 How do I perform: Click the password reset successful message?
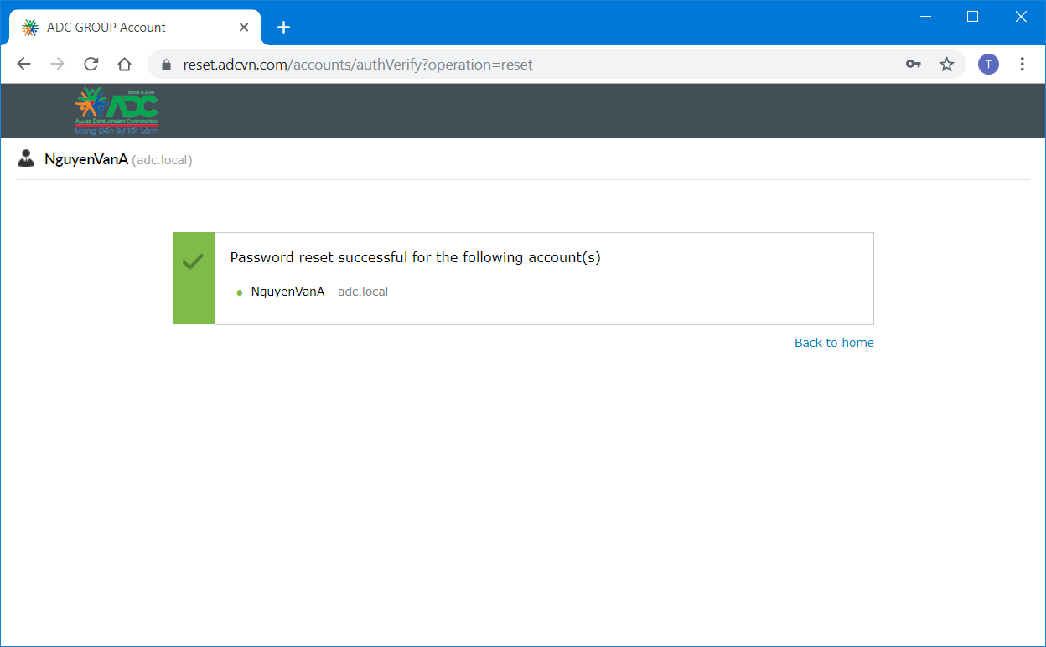tap(415, 258)
